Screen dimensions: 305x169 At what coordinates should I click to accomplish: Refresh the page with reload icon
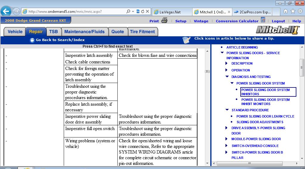[x=143, y=12]
